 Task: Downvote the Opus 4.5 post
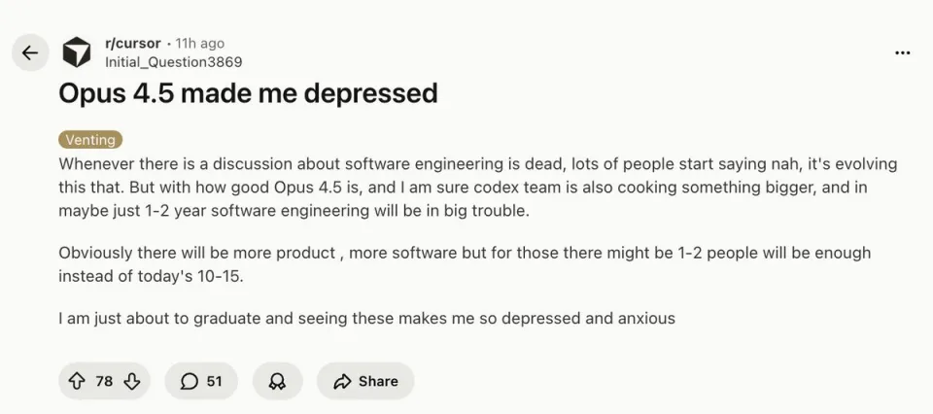click(132, 381)
